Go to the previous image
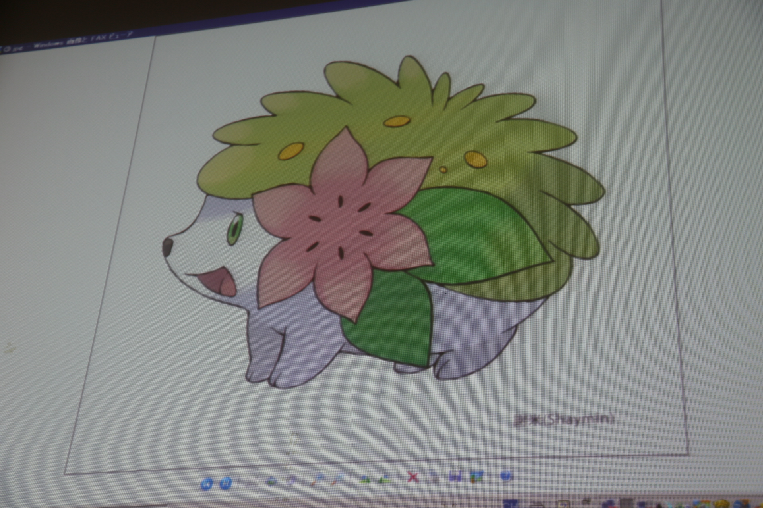The width and height of the screenshot is (763, 508). coord(206,483)
